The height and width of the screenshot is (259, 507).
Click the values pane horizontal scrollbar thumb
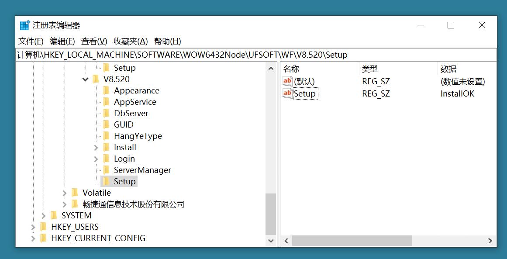click(x=352, y=241)
